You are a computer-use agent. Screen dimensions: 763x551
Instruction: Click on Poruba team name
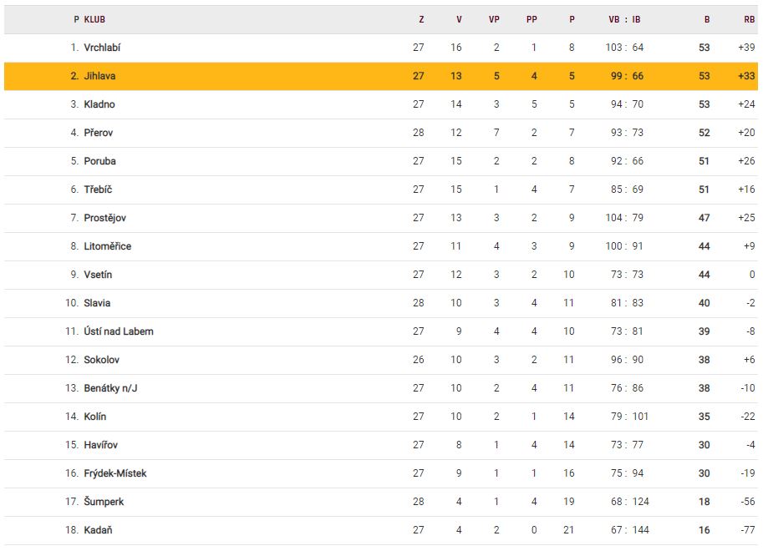point(99,161)
